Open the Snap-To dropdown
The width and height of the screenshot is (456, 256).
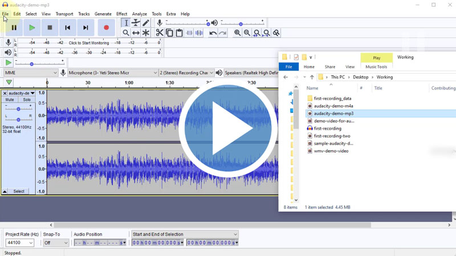click(55, 243)
